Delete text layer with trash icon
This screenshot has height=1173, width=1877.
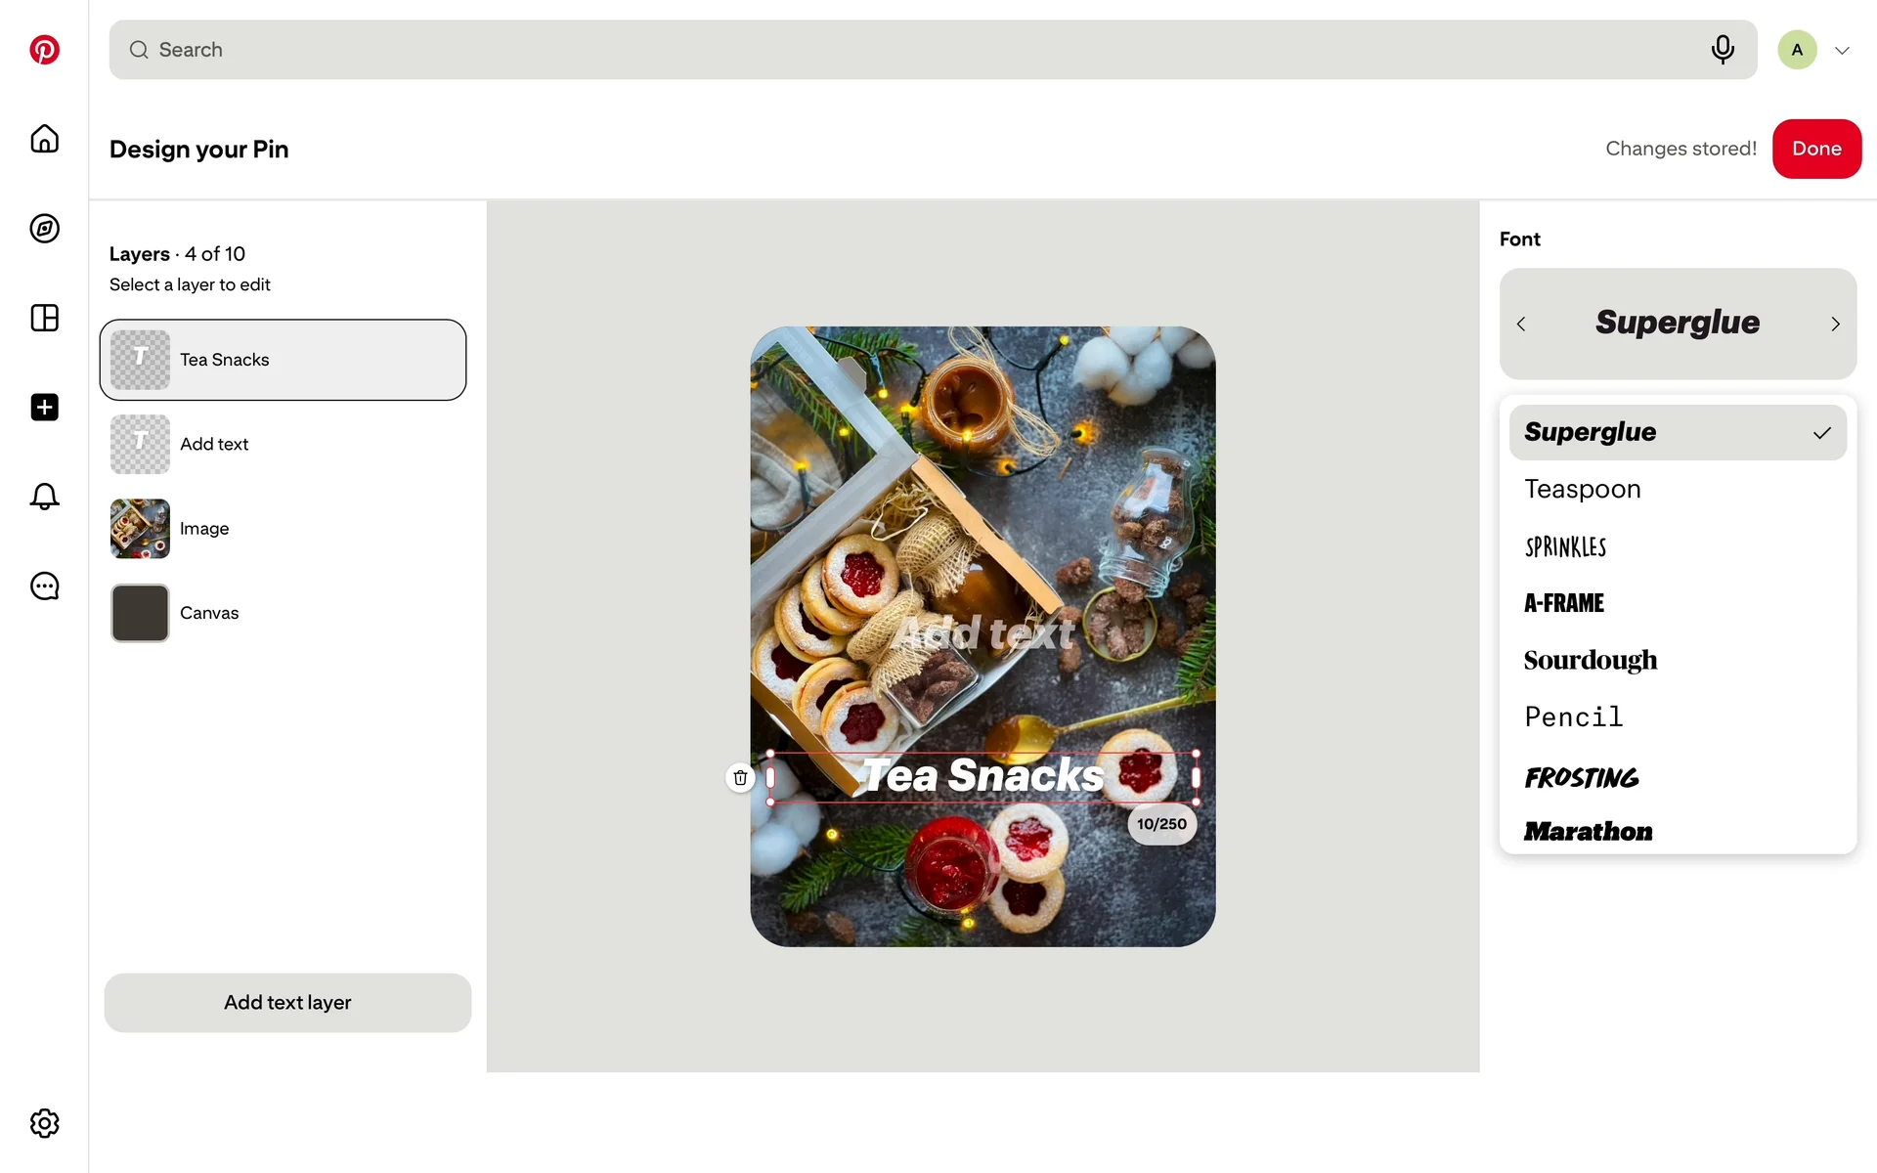[x=740, y=778]
